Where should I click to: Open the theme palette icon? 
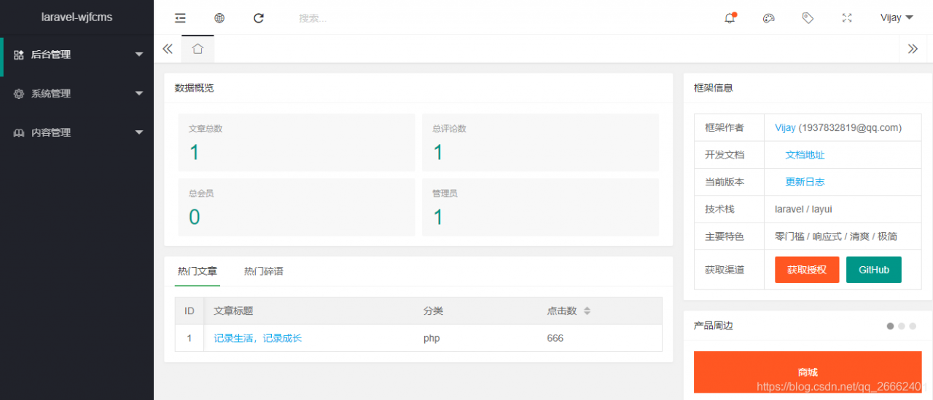click(x=768, y=18)
